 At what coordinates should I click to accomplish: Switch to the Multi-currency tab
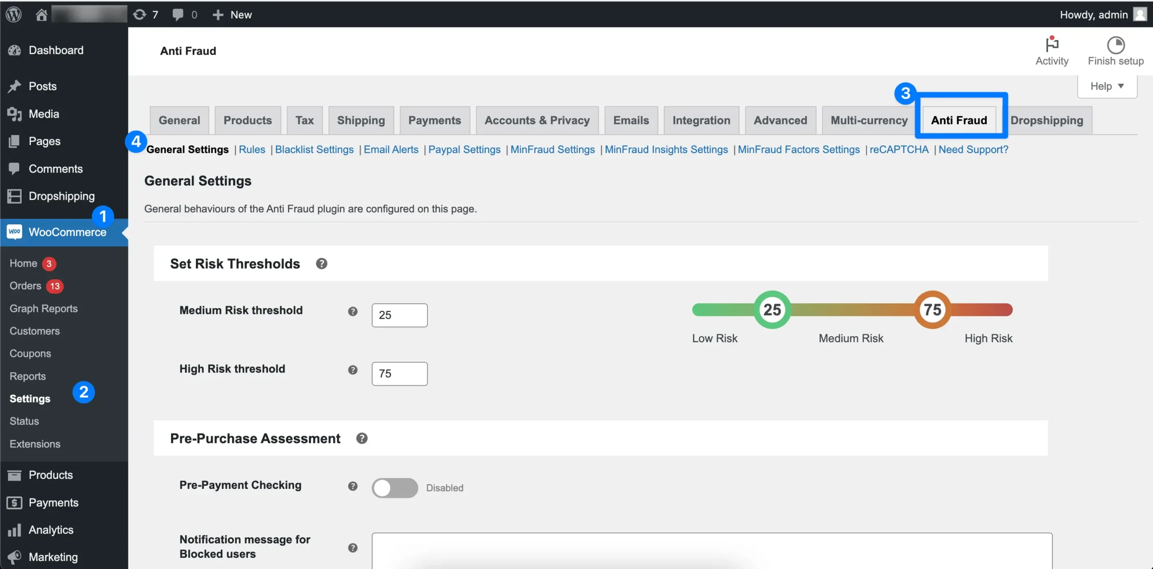(x=869, y=120)
